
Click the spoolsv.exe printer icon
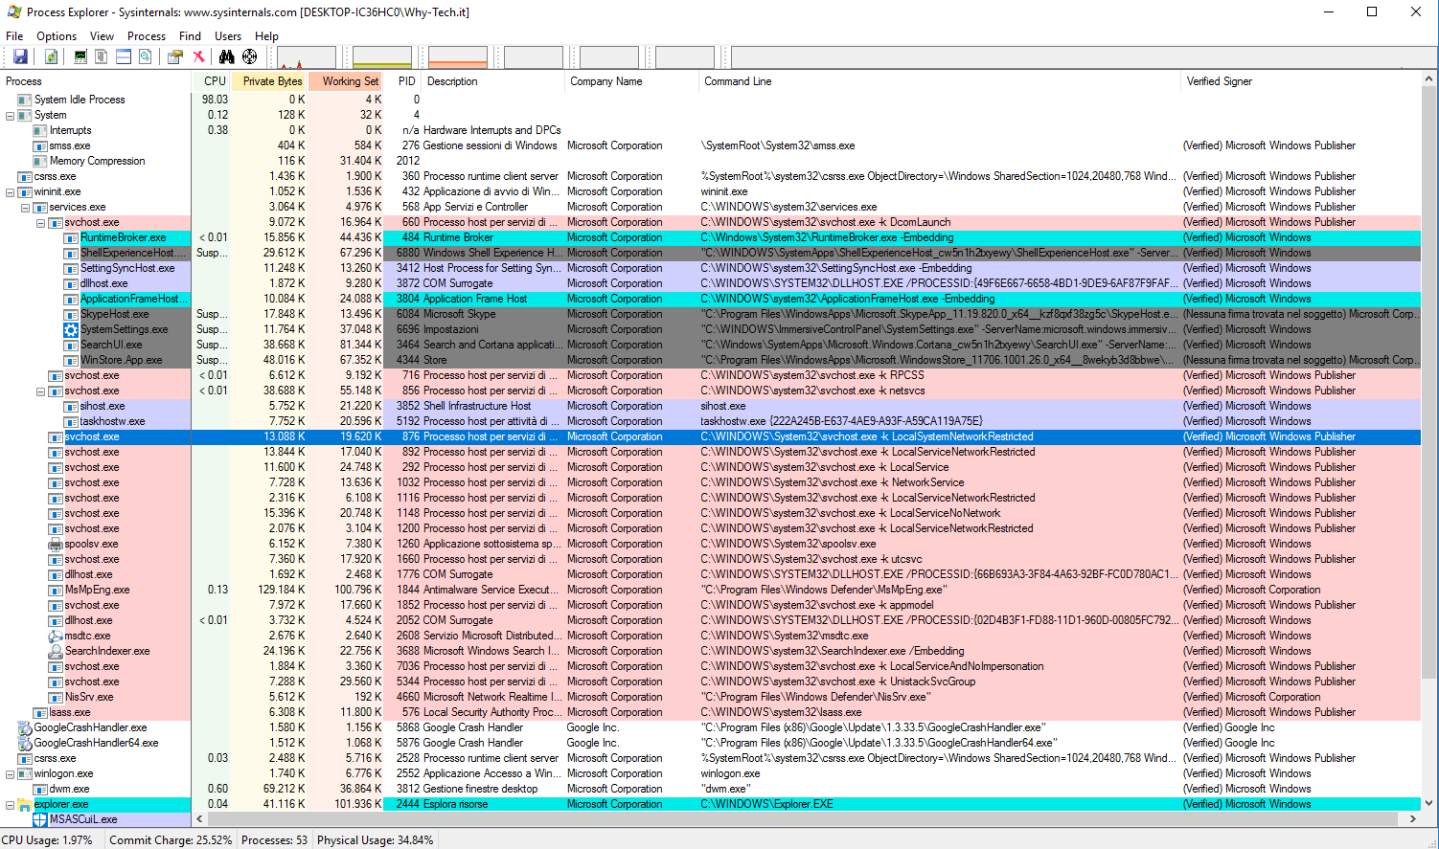(x=56, y=544)
